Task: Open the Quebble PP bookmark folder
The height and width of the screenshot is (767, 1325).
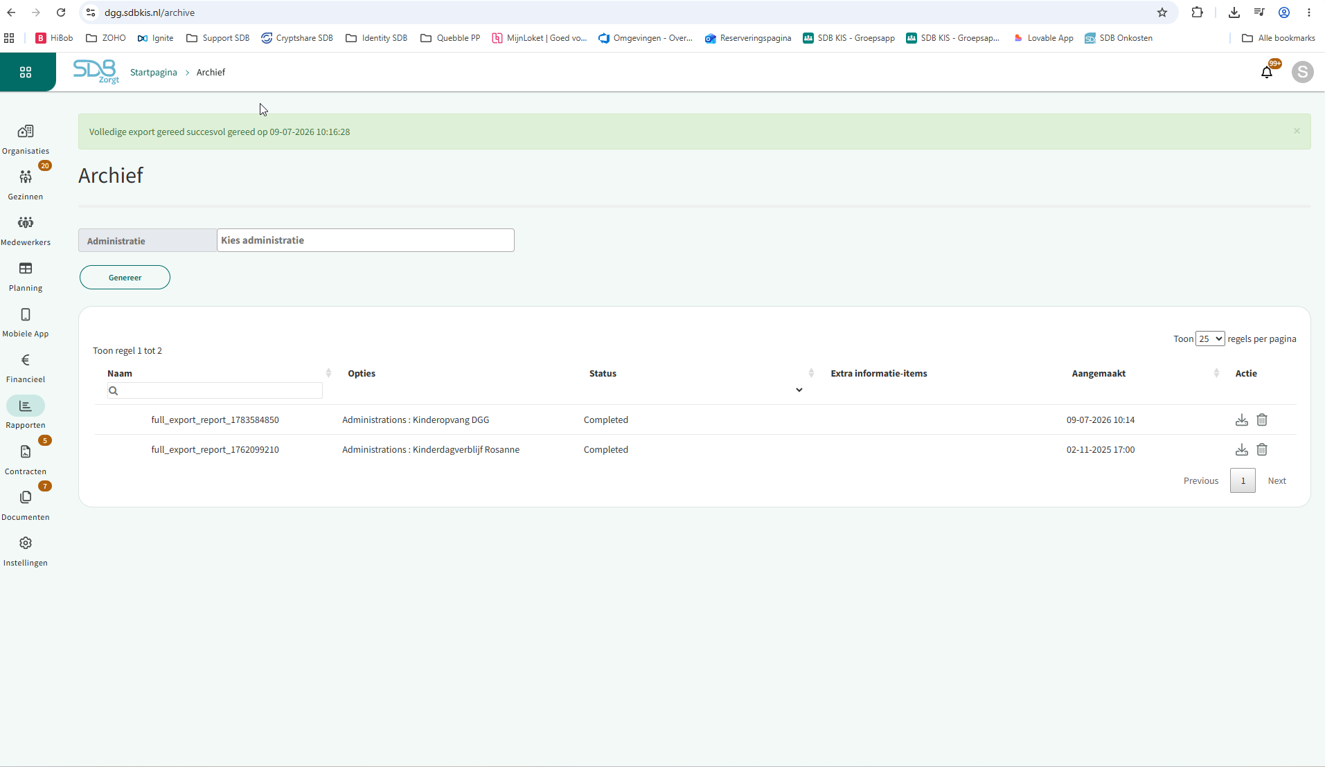Action: point(450,38)
